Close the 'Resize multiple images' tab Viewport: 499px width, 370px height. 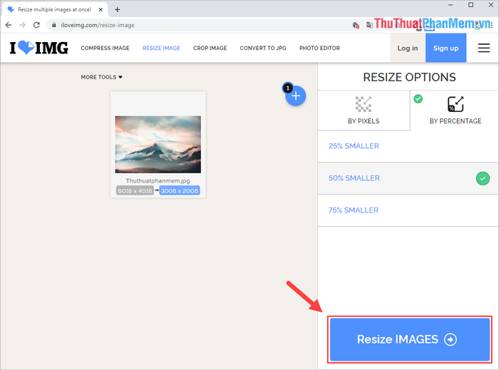tap(101, 9)
